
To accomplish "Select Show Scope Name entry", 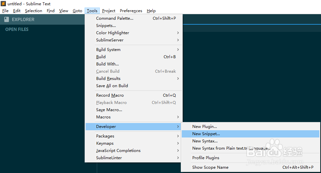I will [251, 167].
